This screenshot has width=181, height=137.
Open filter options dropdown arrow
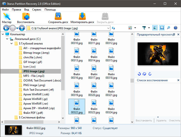149,28
